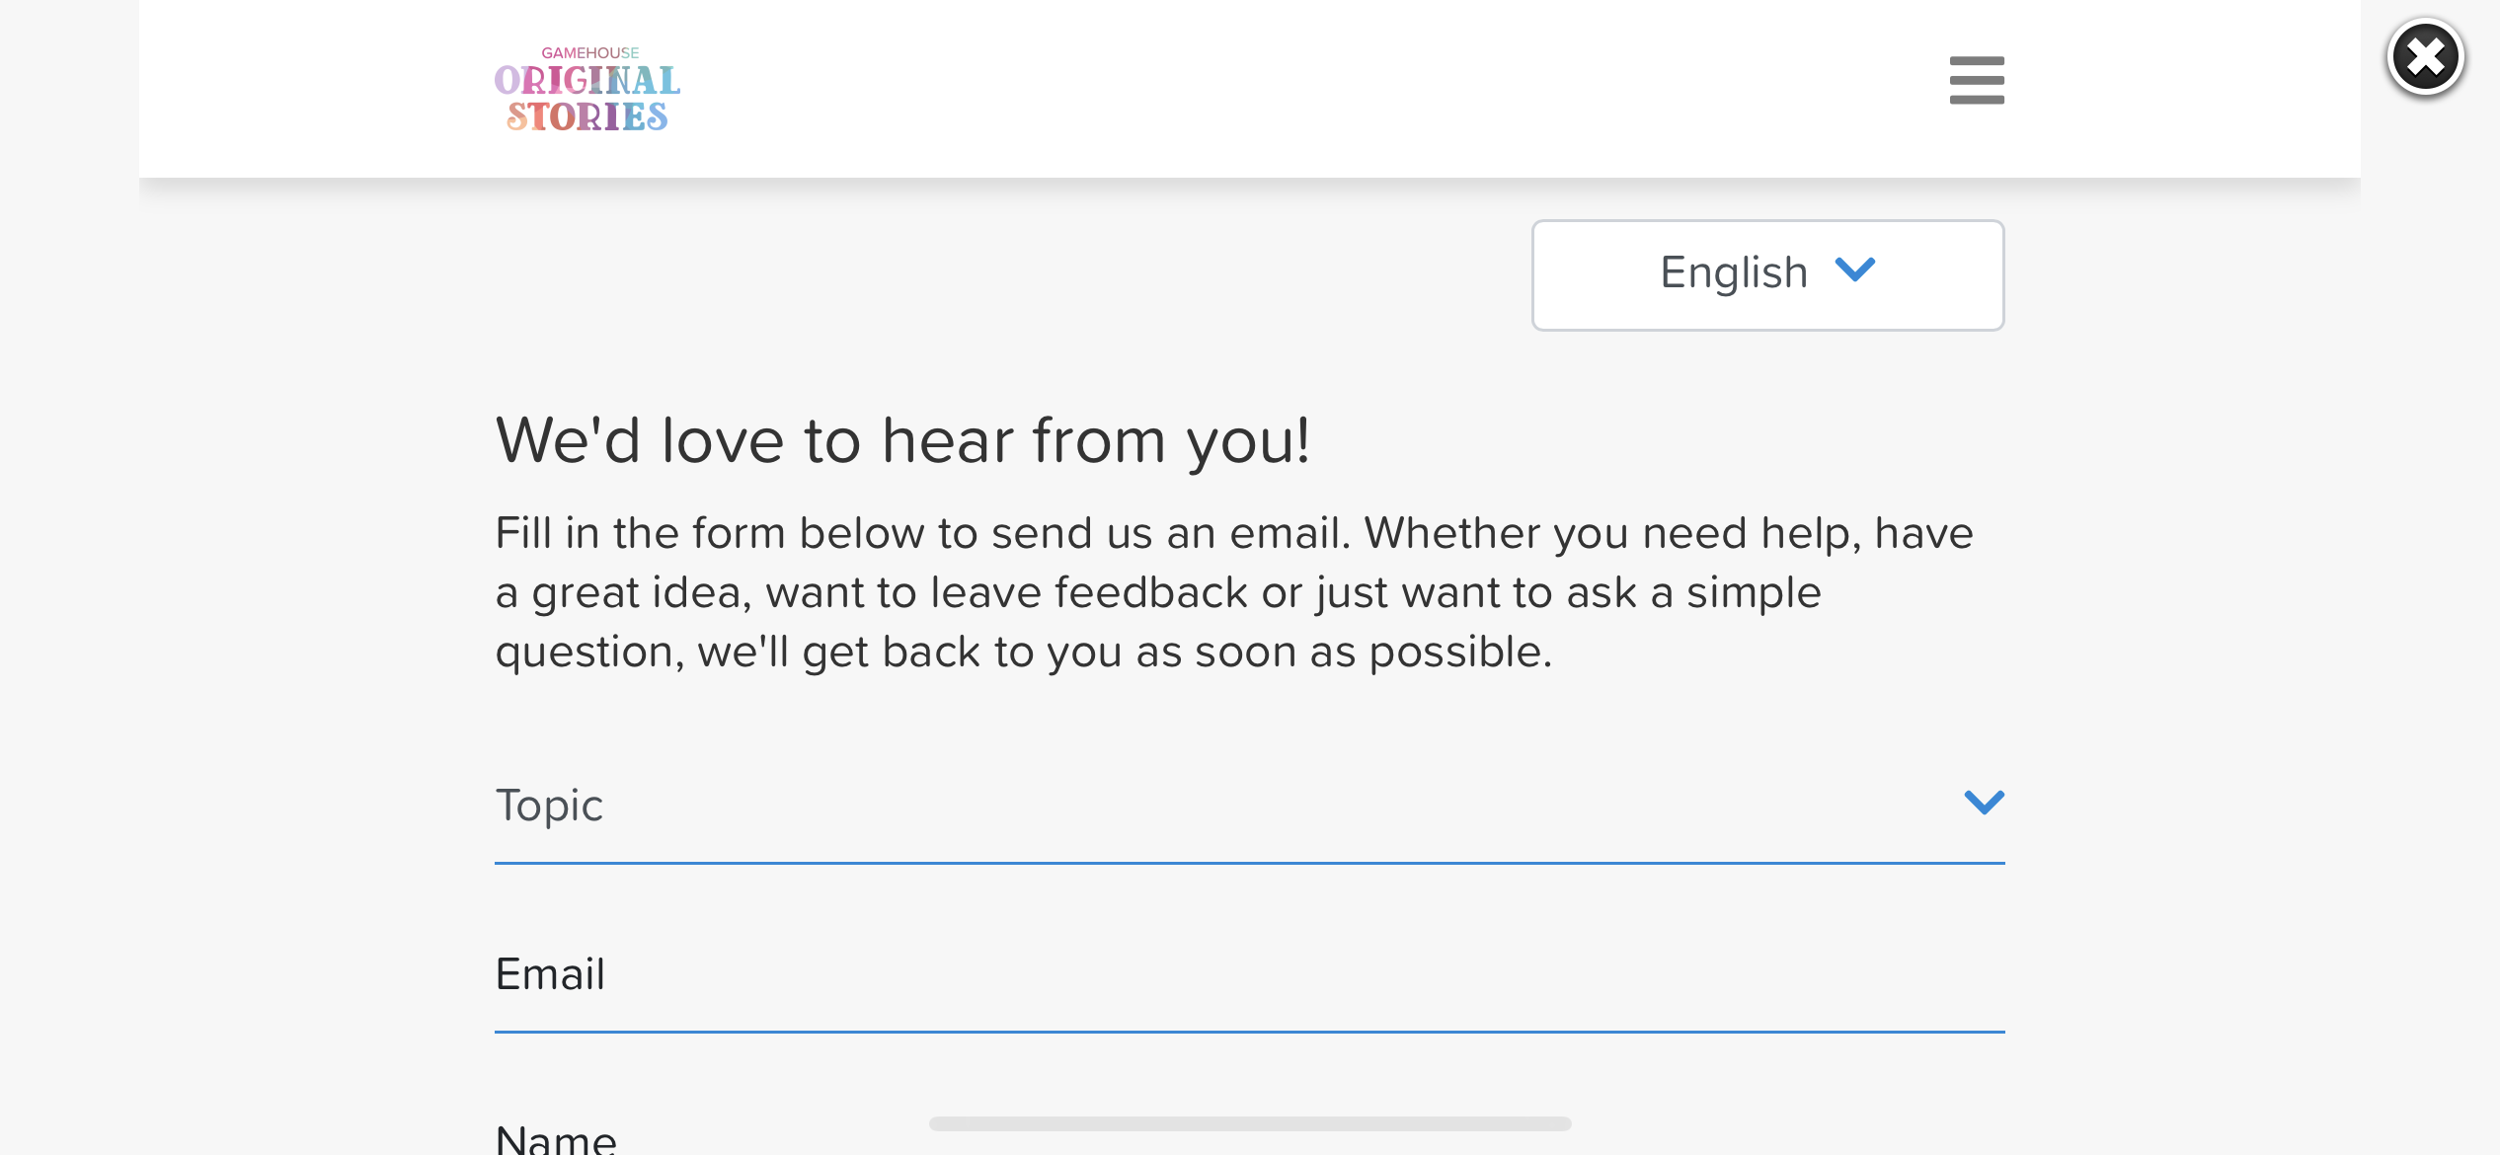The width and height of the screenshot is (2500, 1155).
Task: Open the hamburger menu
Action: 1977,80
